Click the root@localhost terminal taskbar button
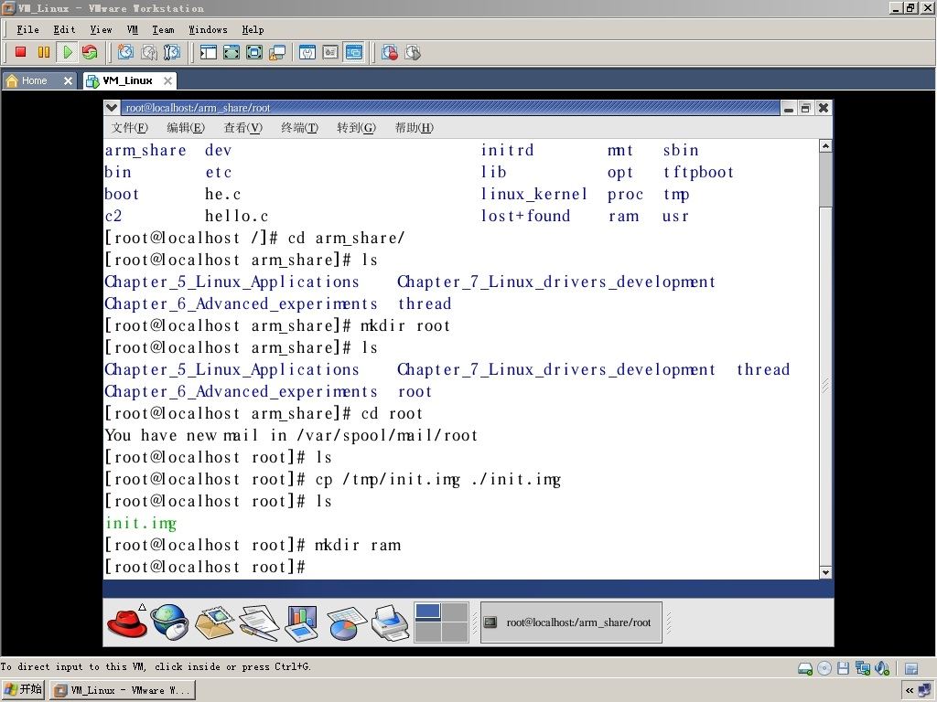 point(571,622)
